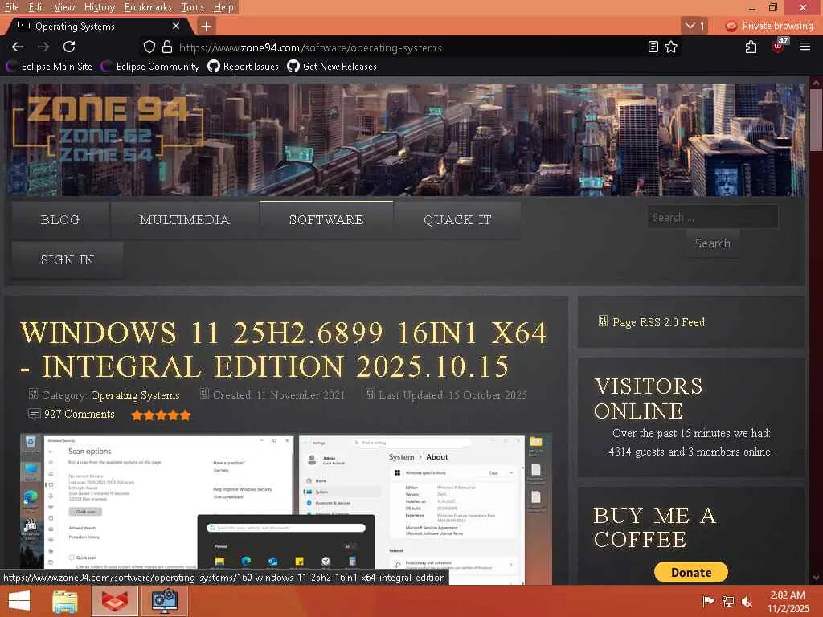823x617 pixels.
Task: Open the Windows 11 article screenshot image
Action: 286,509
